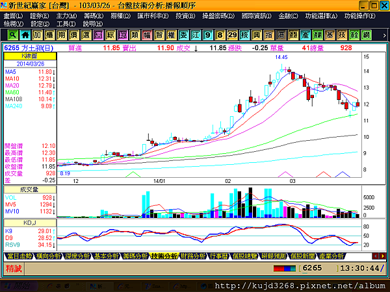Open the 工具(T) menu

(66, 24)
